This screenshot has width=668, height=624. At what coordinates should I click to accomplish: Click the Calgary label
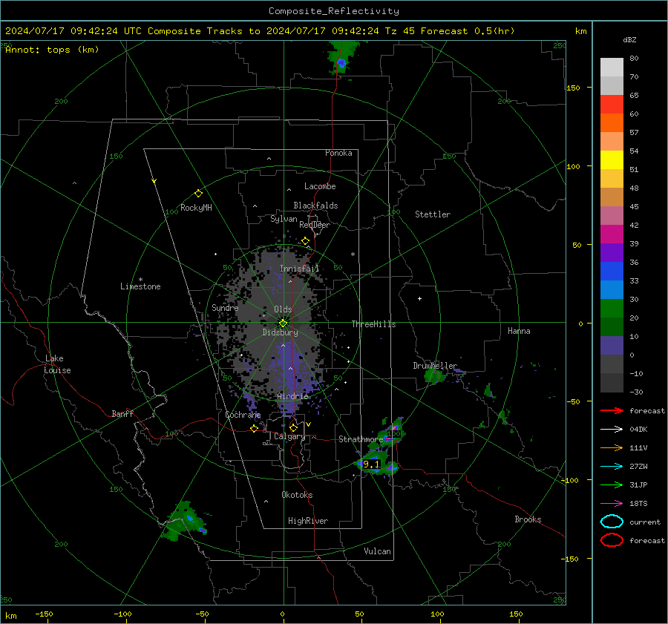tap(289, 436)
